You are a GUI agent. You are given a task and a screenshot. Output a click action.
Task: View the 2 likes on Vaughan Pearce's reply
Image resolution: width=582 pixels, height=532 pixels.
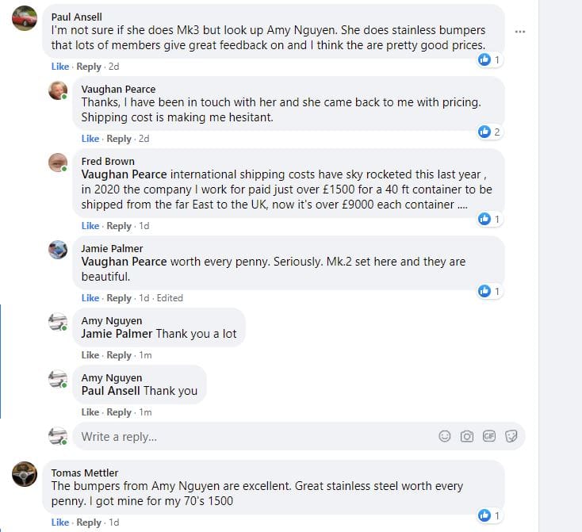488,132
